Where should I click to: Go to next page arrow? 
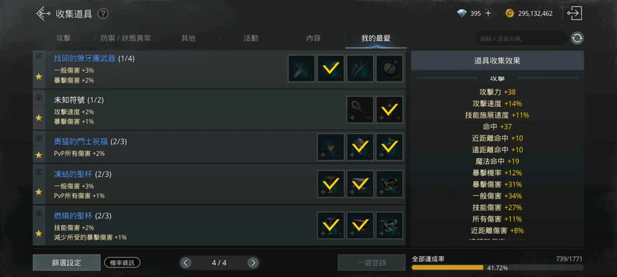253,263
